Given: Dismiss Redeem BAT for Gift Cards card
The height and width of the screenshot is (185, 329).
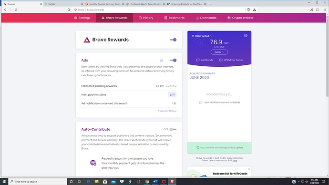Looking at the screenshot, I should click(249, 169).
